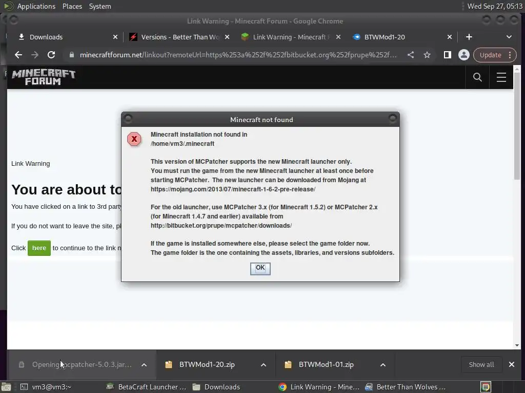Go back using Chrome's back arrow
The width and height of the screenshot is (525, 393).
[18, 55]
